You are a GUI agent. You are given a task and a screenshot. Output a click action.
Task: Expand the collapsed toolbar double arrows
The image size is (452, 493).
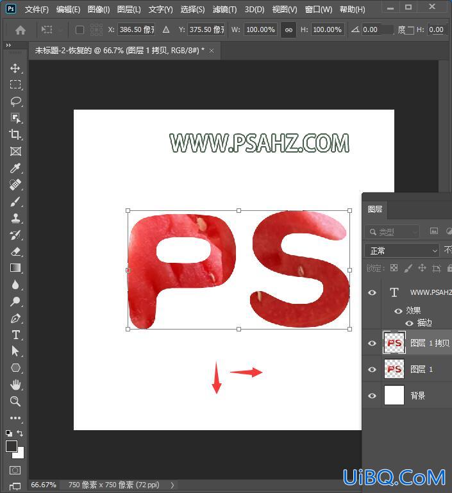(8, 46)
